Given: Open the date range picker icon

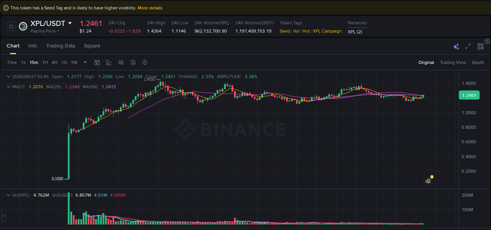Looking at the screenshot, I should [97, 62].
